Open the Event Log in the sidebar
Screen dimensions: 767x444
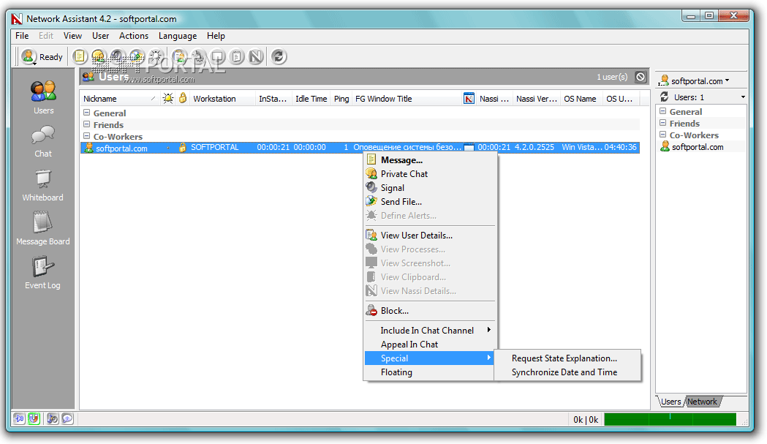point(43,273)
